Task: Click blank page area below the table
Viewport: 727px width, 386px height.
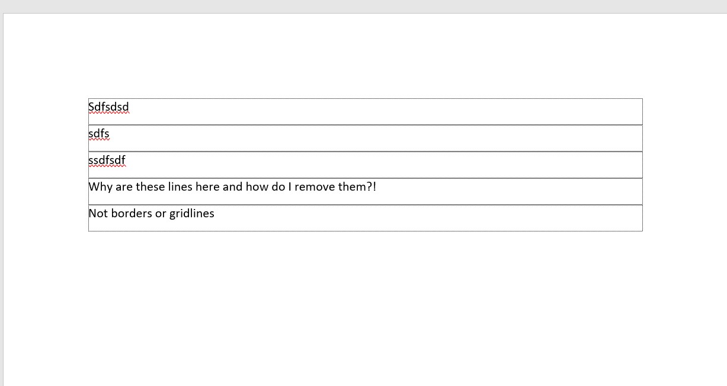Action: 365,308
